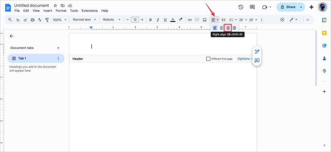Click the font size field
Viewport: 331px width, 152px height.
coord(135,20)
